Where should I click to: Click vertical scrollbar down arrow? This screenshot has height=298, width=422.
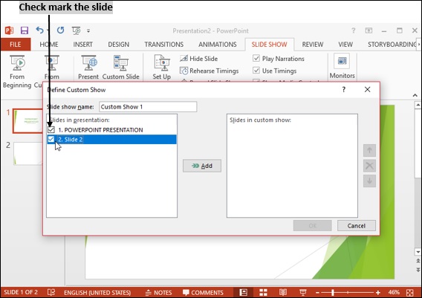click(x=418, y=252)
